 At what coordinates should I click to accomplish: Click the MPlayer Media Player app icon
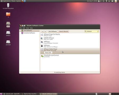[42, 50]
